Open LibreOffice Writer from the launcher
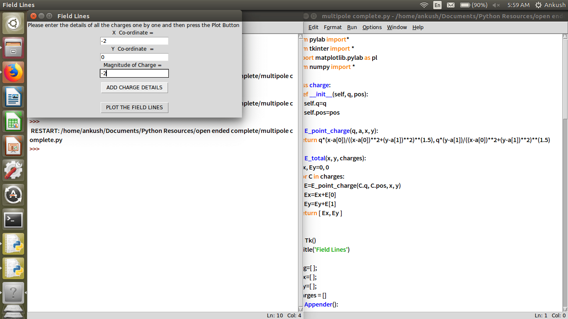568x319 pixels. click(14, 97)
